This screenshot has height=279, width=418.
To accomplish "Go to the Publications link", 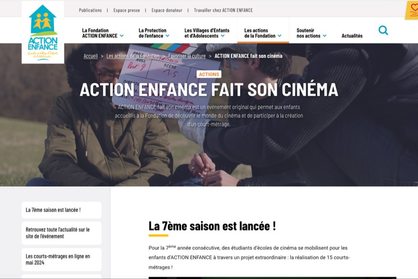I will coord(90,10).
